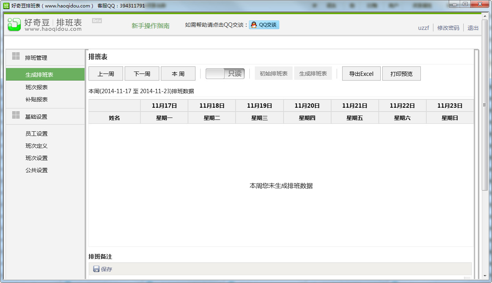
Task: Switch the 只读 read-only toggle
Action: coord(225,74)
